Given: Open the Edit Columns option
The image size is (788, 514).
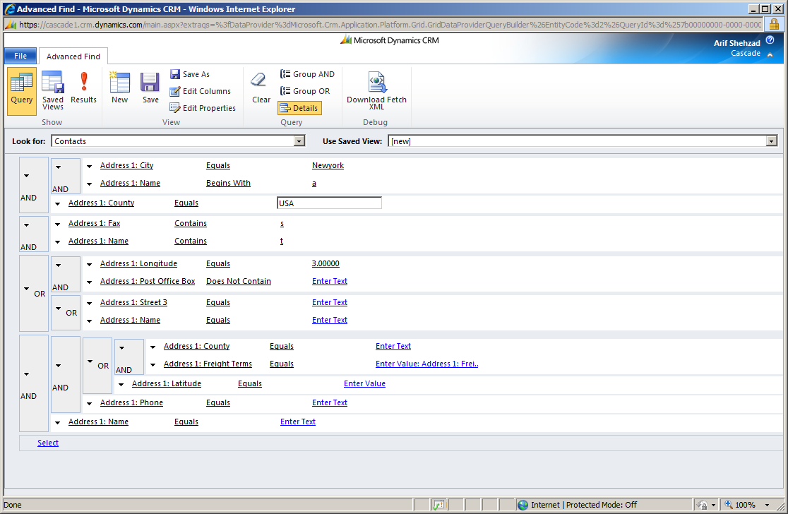Looking at the screenshot, I should click(x=200, y=91).
